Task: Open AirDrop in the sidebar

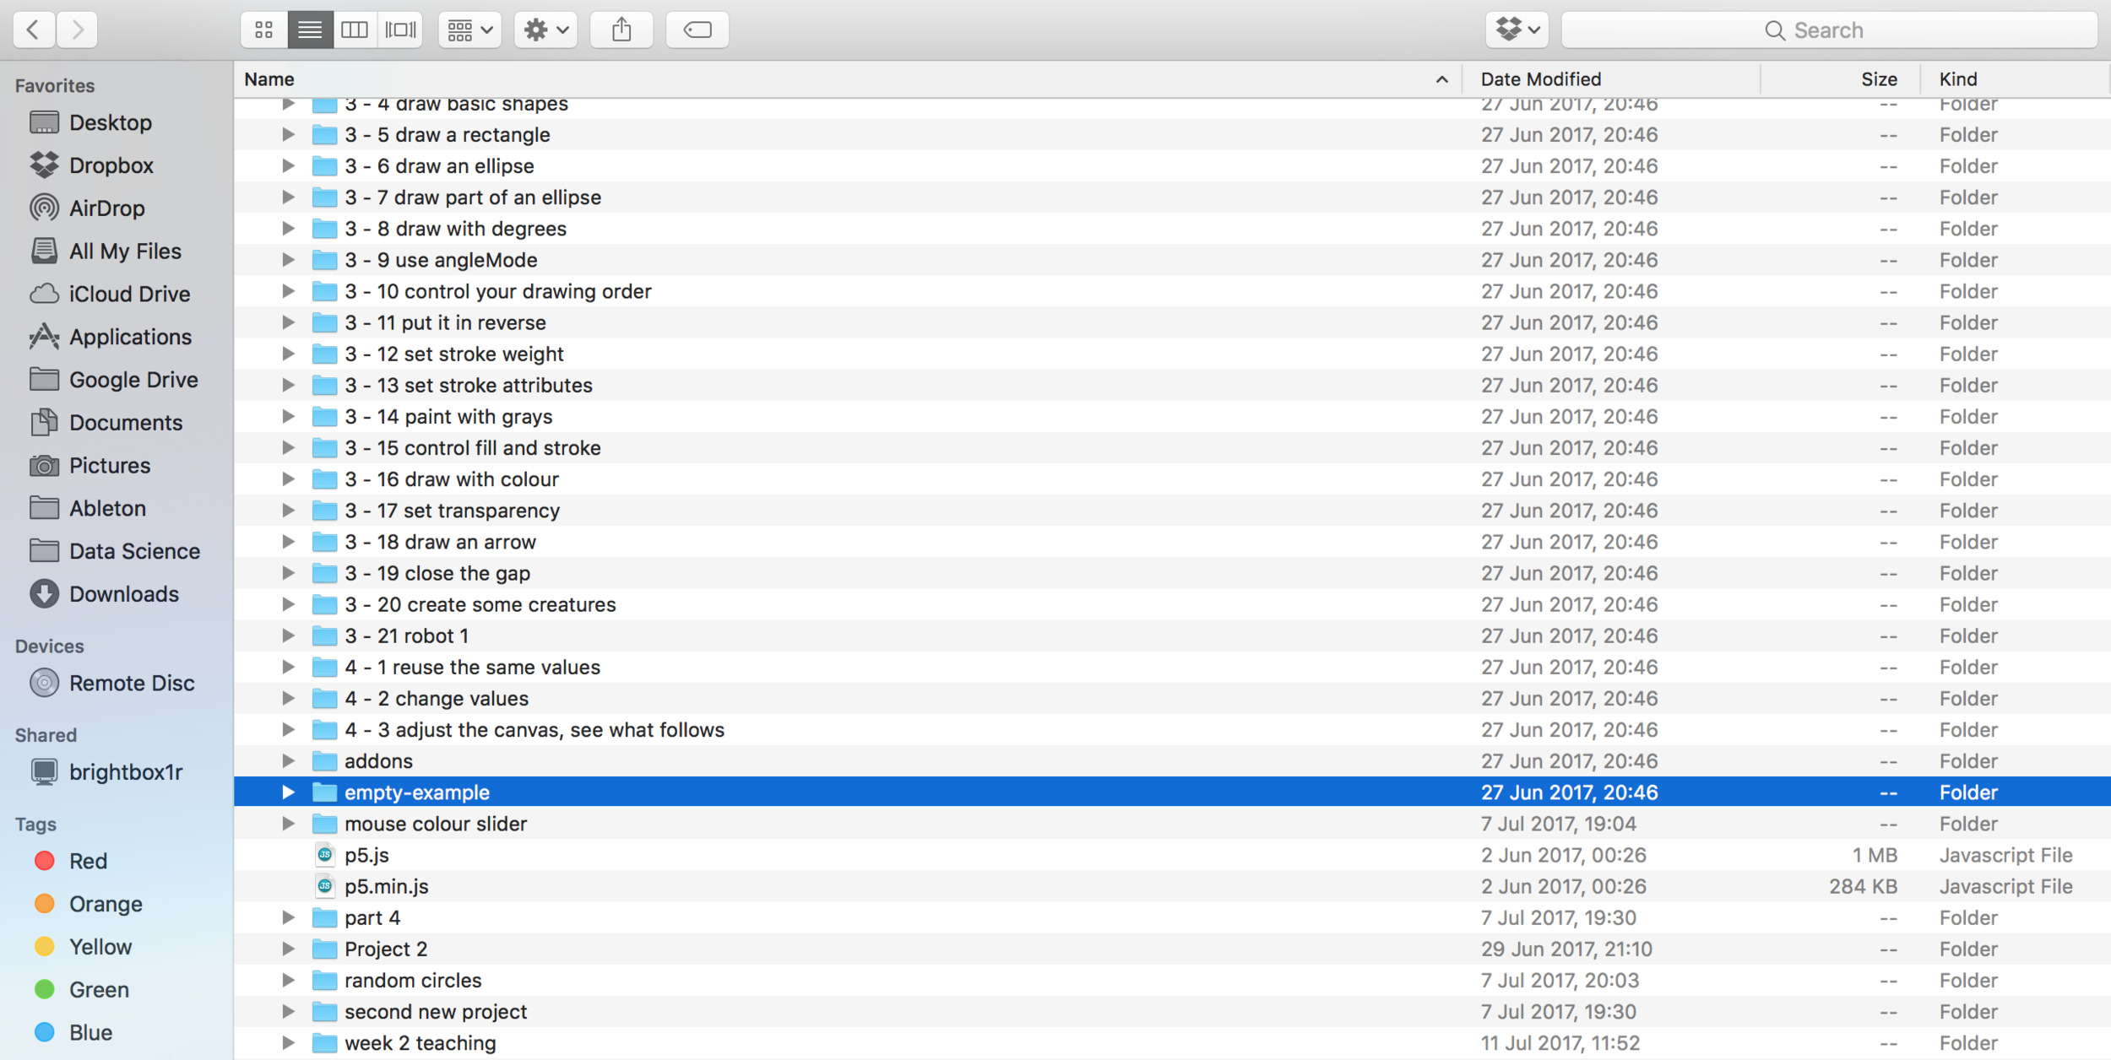Action: [106, 208]
